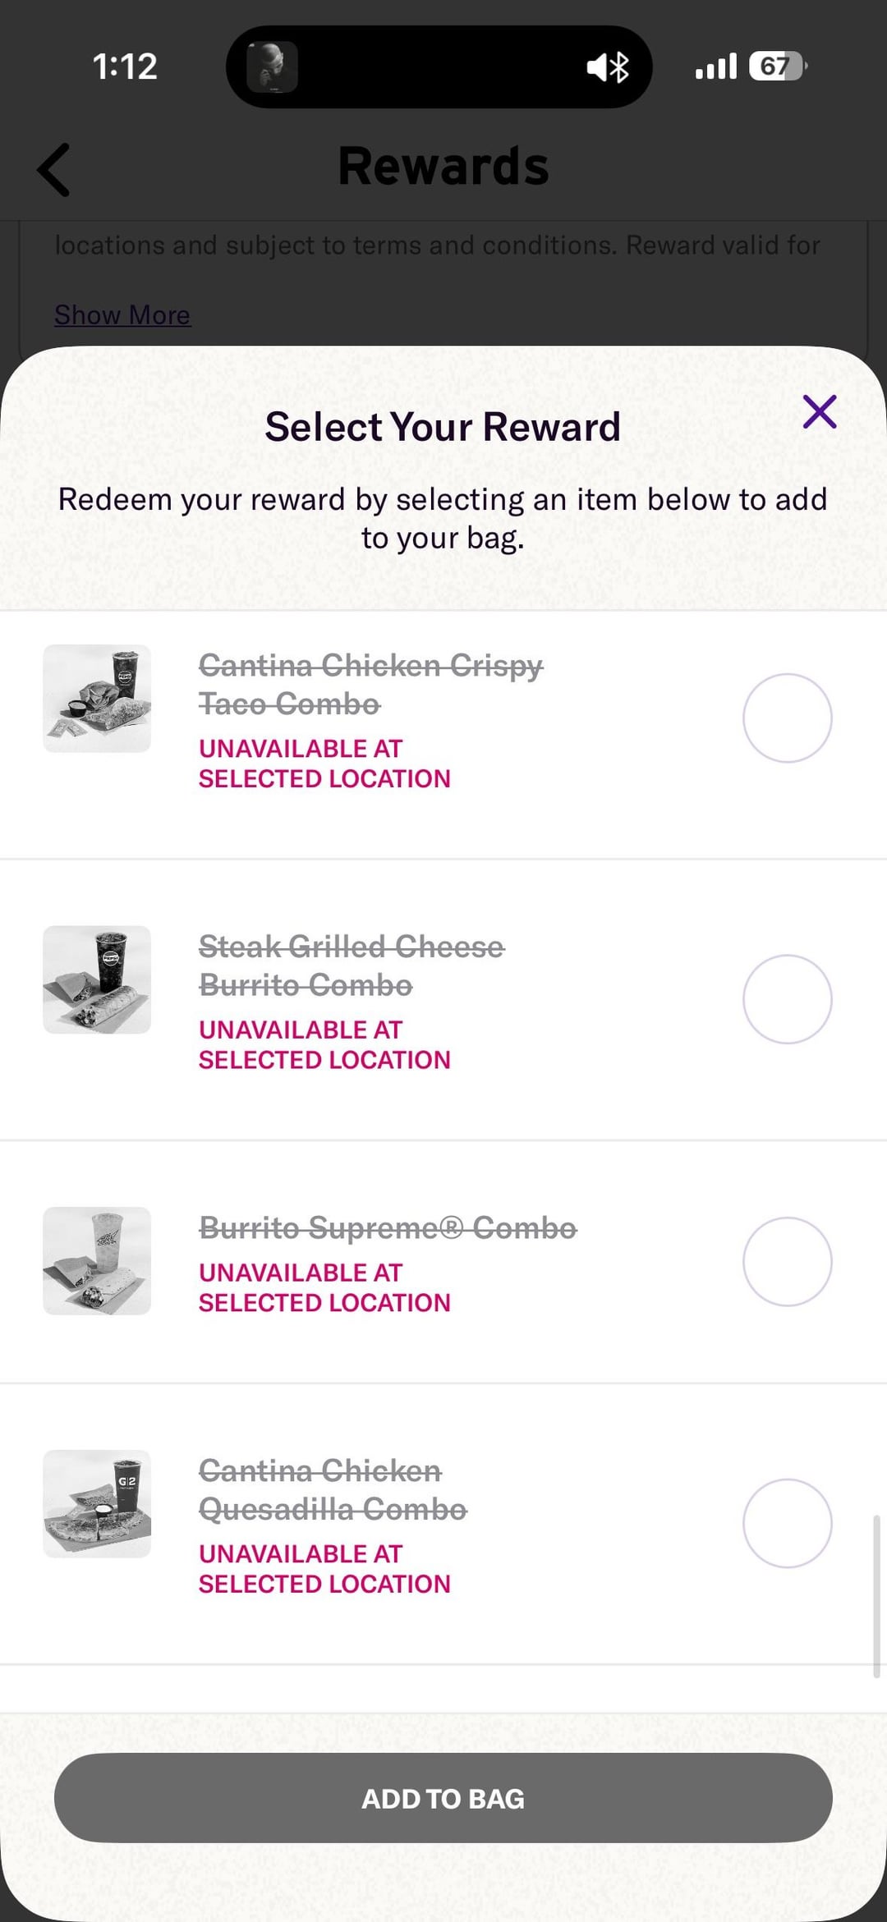Screen dimensions: 887x1922
Task: Open Cantina Chicken Quesadilla Combo image
Action: click(97, 1503)
